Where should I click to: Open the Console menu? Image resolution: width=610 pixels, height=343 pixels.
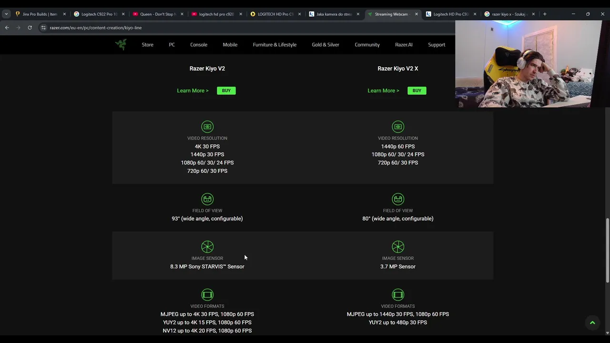click(x=199, y=45)
